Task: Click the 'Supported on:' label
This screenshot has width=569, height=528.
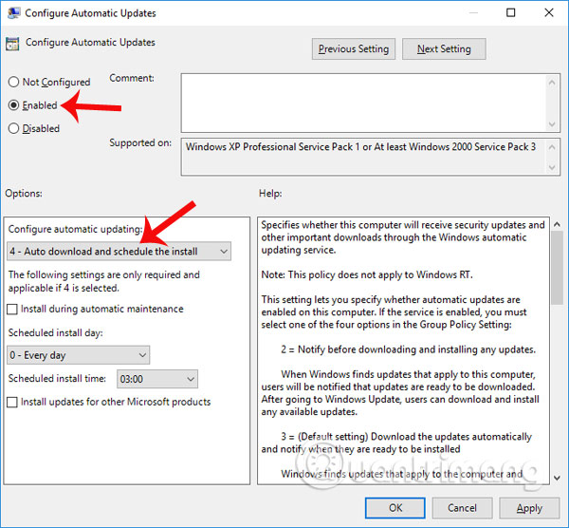Action: pos(140,142)
